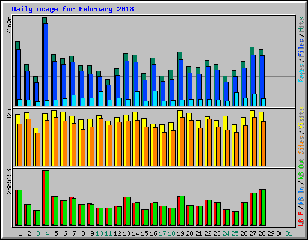Screen dimensions: 308x240
Task: Select day label 1 on the x-axis
Action: pyautogui.click(x=20, y=233)
